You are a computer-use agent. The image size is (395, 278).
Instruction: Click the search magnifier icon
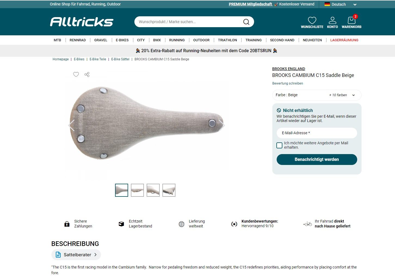pyautogui.click(x=246, y=22)
